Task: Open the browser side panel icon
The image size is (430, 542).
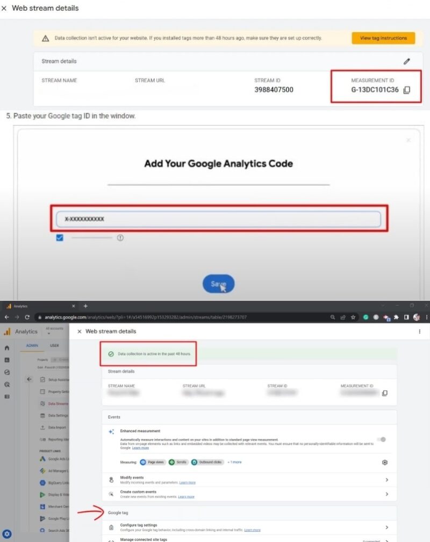Action: [406, 317]
